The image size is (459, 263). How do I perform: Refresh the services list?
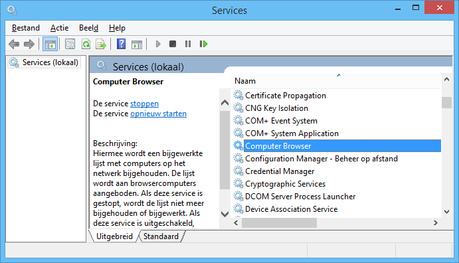(86, 44)
